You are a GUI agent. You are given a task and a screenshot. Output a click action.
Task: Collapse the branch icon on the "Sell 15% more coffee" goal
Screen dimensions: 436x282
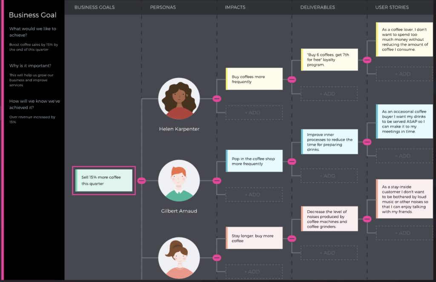click(142, 180)
